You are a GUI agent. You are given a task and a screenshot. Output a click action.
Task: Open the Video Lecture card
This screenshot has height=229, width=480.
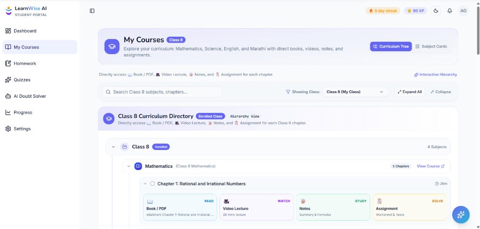(x=256, y=207)
